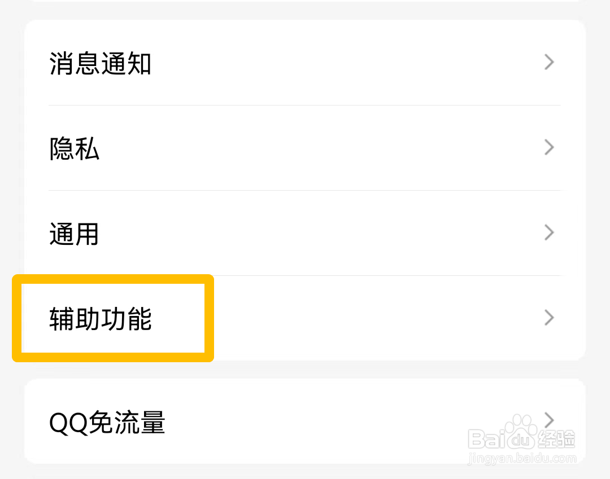Viewport: 610px width, 479px height.
Task: Open the QQ免流量 label
Action: (107, 423)
